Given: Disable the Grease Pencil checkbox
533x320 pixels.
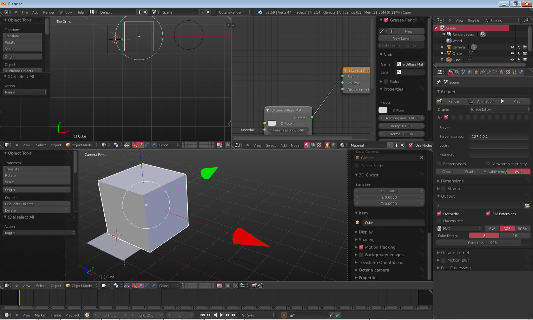Looking at the screenshot, I should (x=386, y=20).
